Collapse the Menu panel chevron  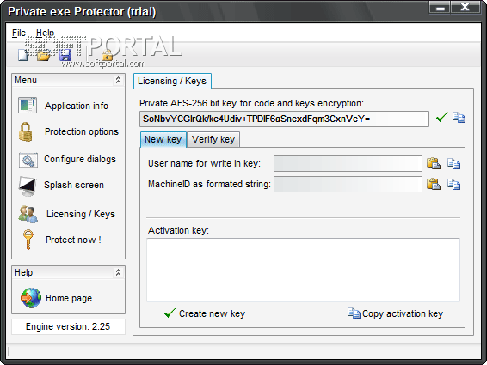pyautogui.click(x=118, y=81)
